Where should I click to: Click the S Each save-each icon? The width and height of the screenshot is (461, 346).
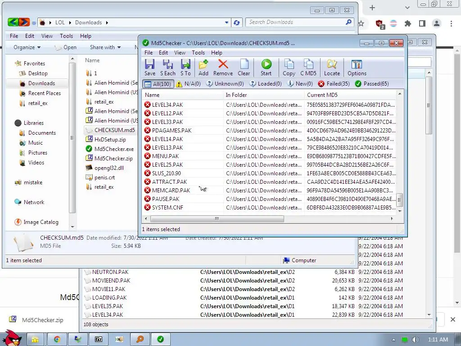(x=167, y=68)
